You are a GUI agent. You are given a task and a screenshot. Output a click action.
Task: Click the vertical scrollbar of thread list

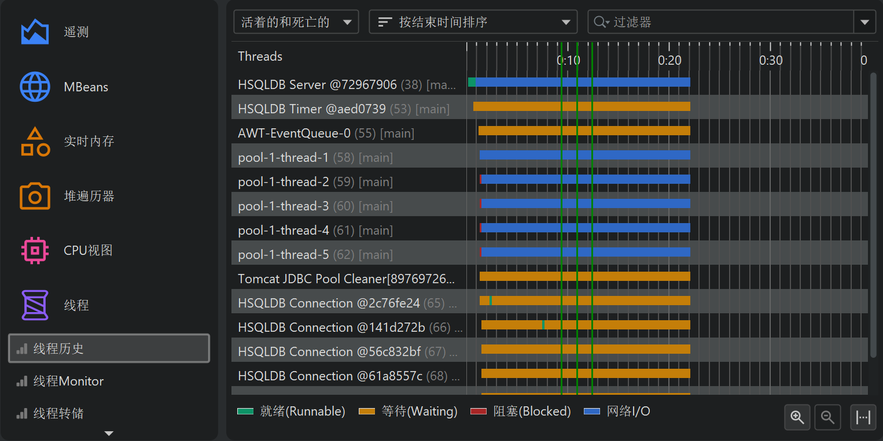pyautogui.click(x=873, y=214)
